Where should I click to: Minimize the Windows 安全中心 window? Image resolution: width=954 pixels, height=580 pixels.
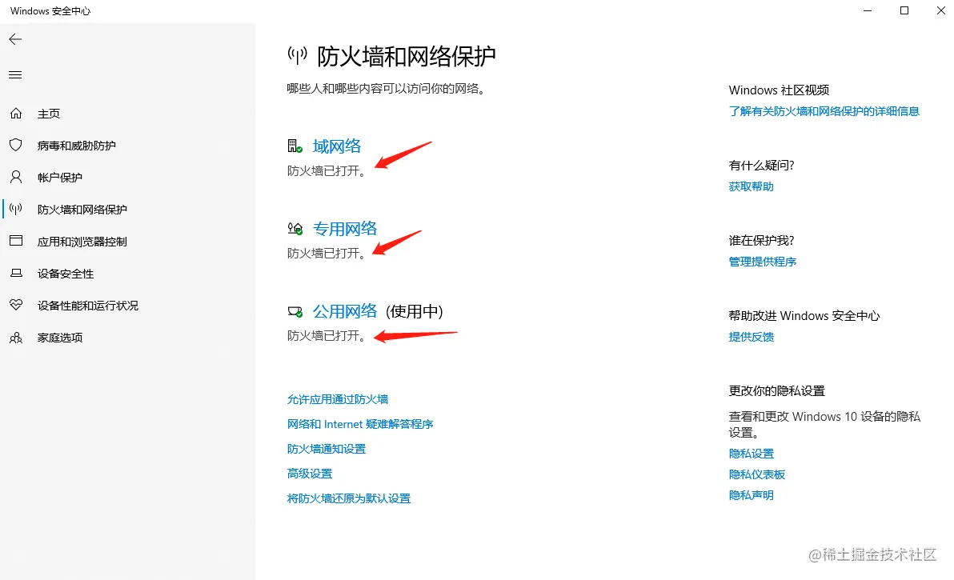[x=868, y=11]
